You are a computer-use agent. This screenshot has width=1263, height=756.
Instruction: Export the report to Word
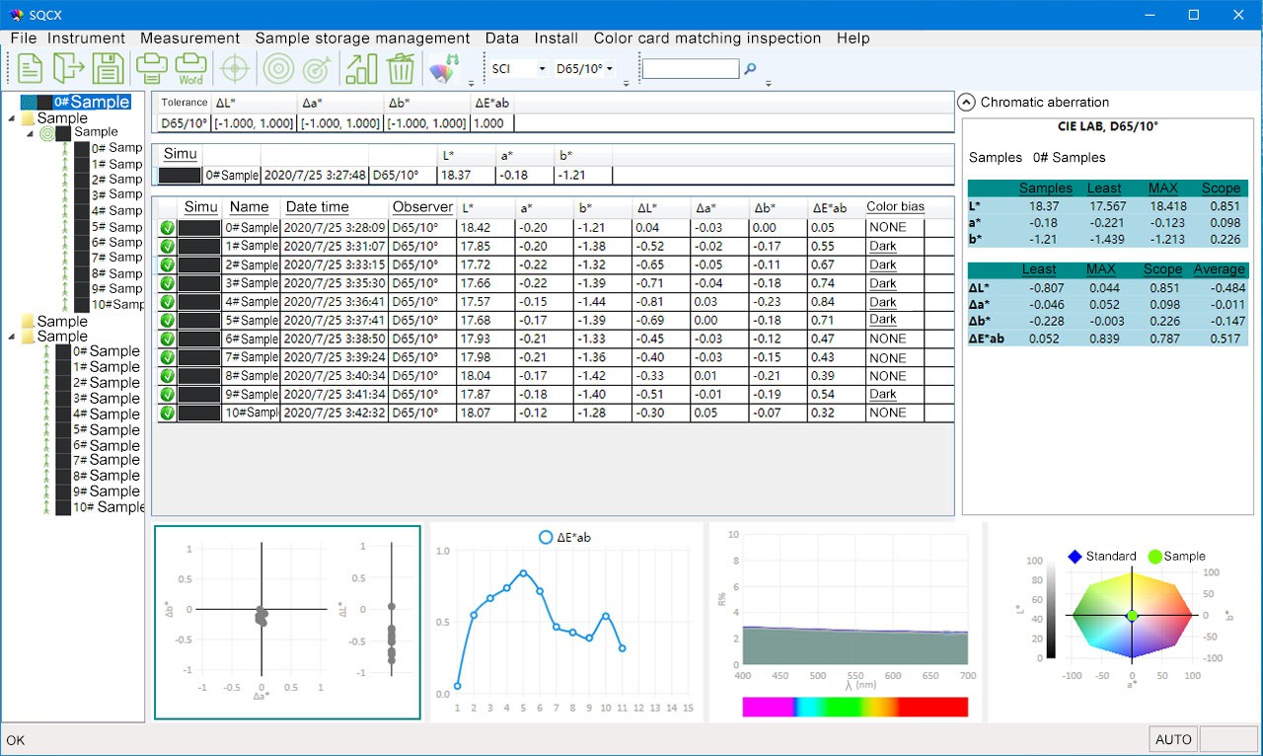coord(190,67)
